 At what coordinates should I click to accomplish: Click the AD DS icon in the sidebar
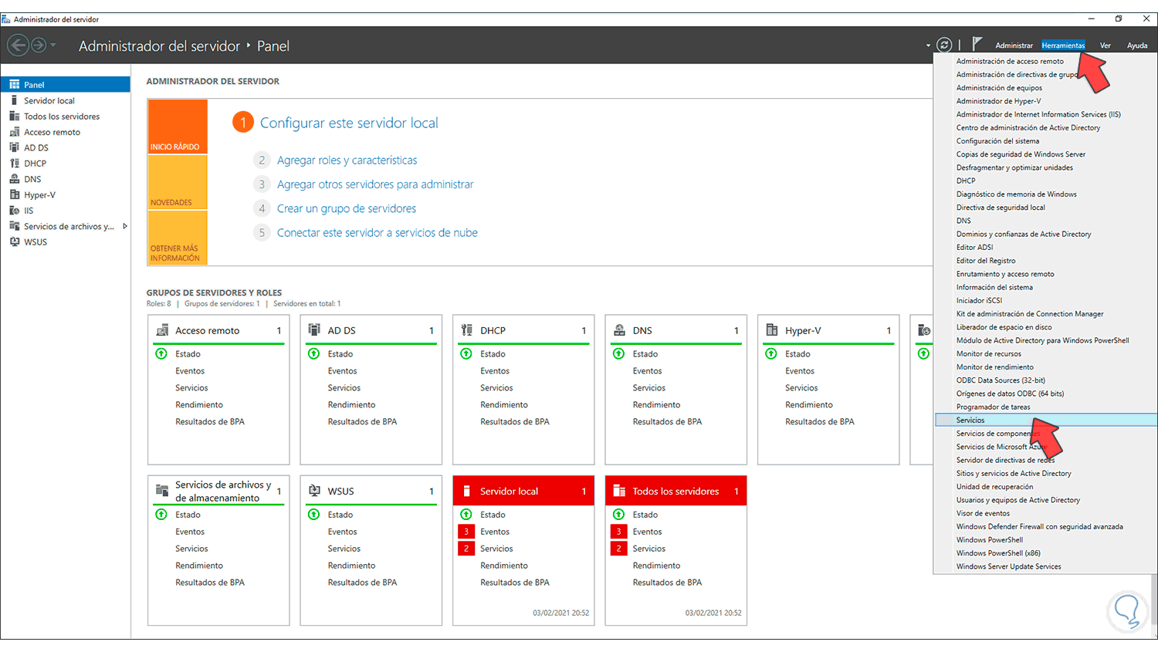point(14,147)
